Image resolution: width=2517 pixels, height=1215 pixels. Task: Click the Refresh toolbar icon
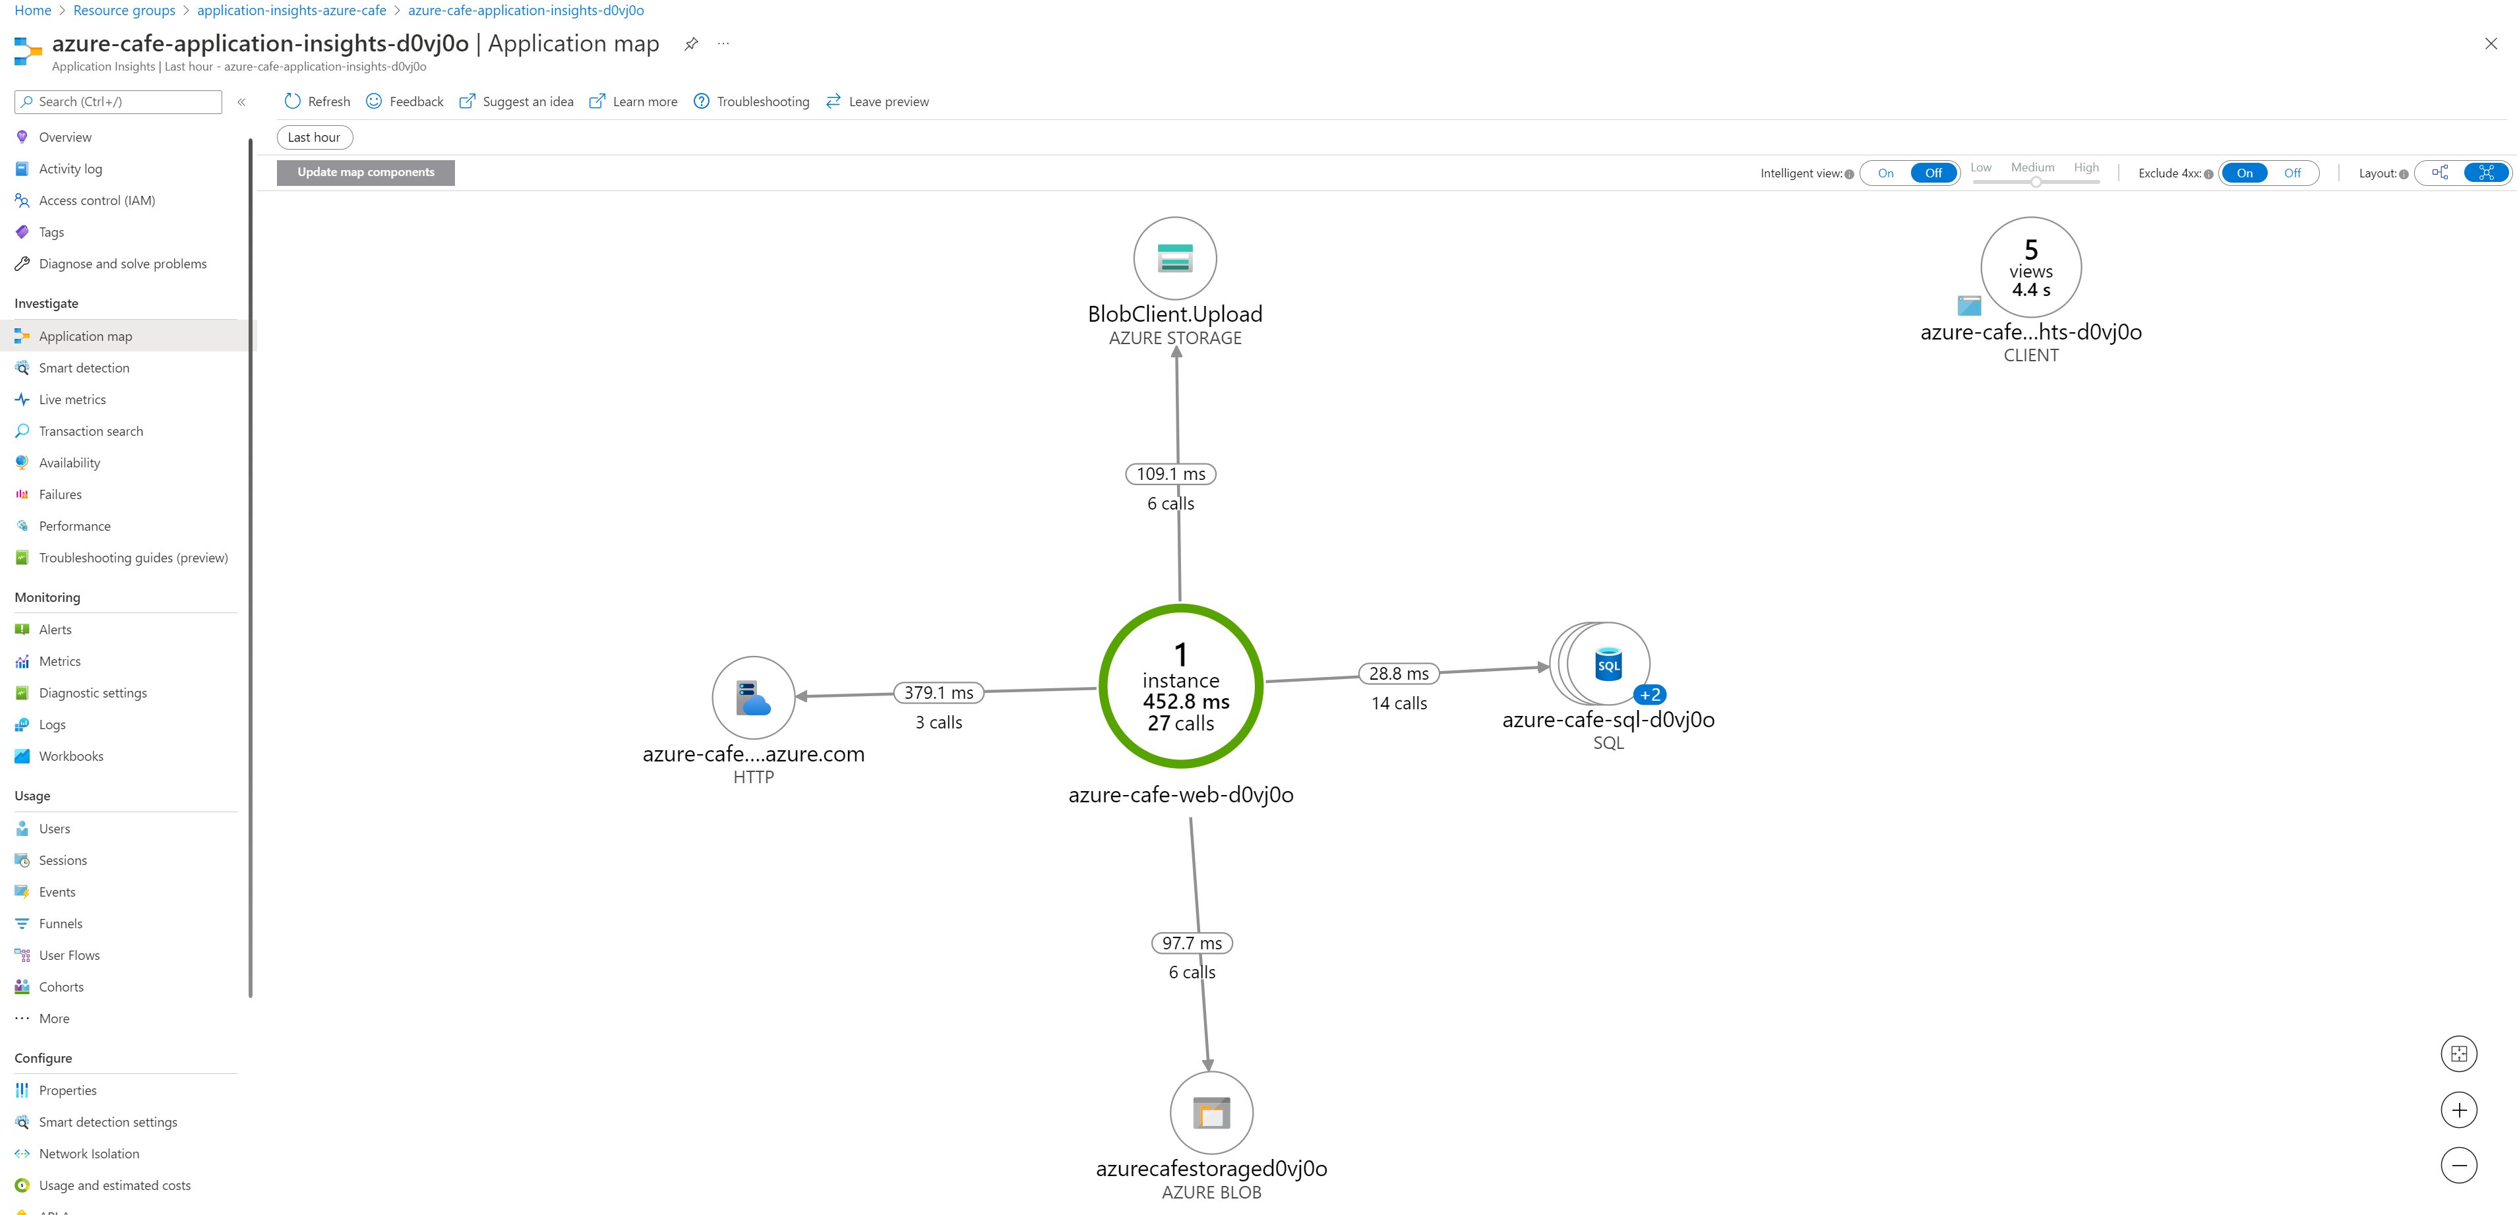point(292,102)
